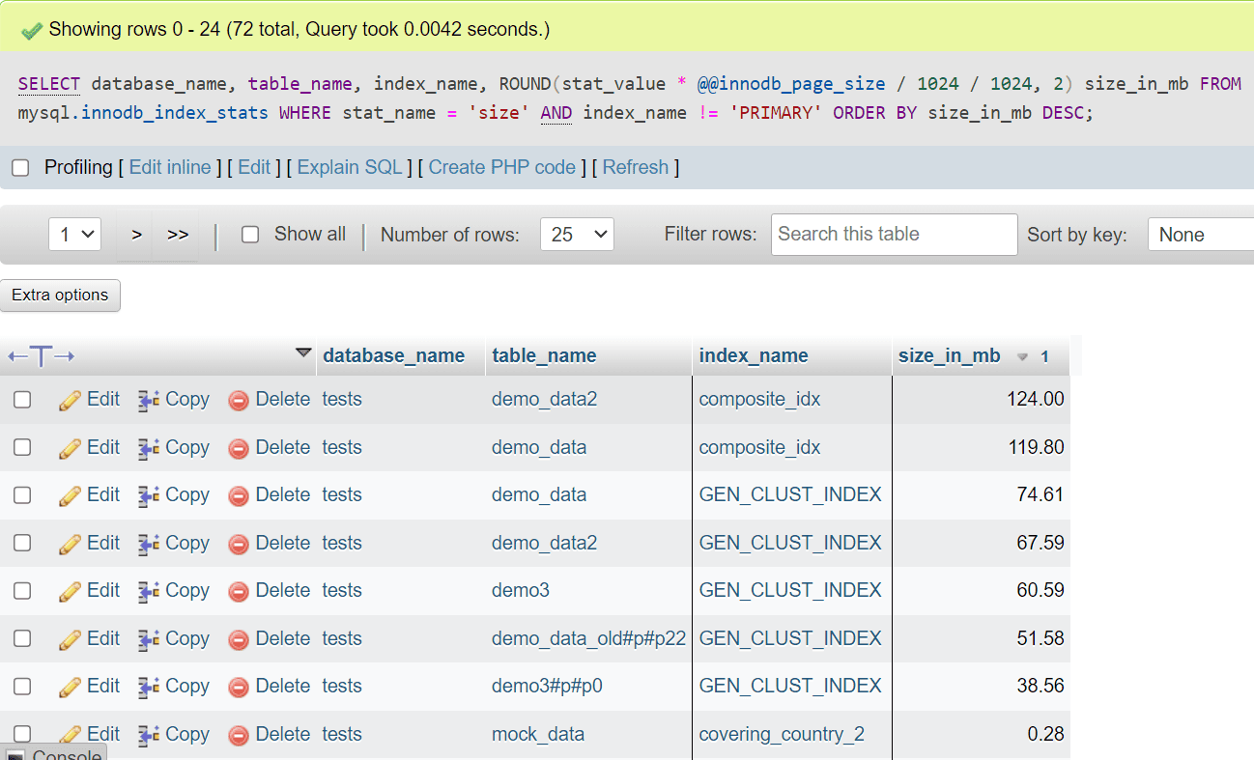Enable the Profiling checkbox
The image size is (1254, 760).
[20, 168]
